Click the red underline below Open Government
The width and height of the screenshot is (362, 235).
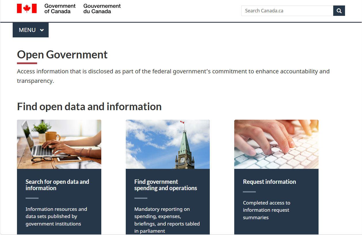pos(27,63)
